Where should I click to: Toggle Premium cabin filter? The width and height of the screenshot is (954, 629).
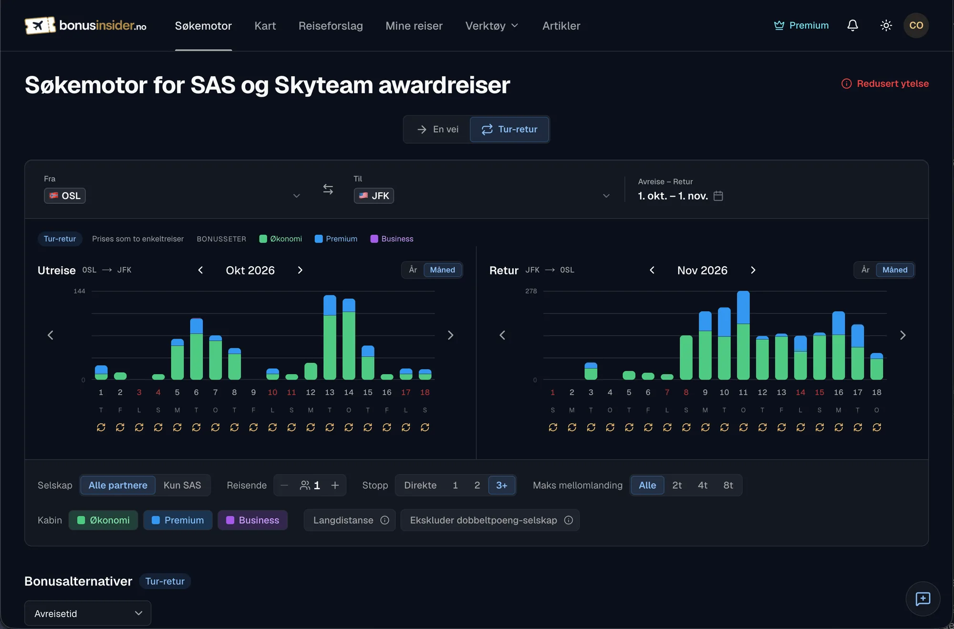coord(178,520)
